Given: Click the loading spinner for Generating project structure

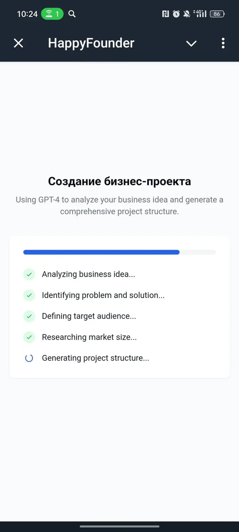Looking at the screenshot, I should coord(29,358).
